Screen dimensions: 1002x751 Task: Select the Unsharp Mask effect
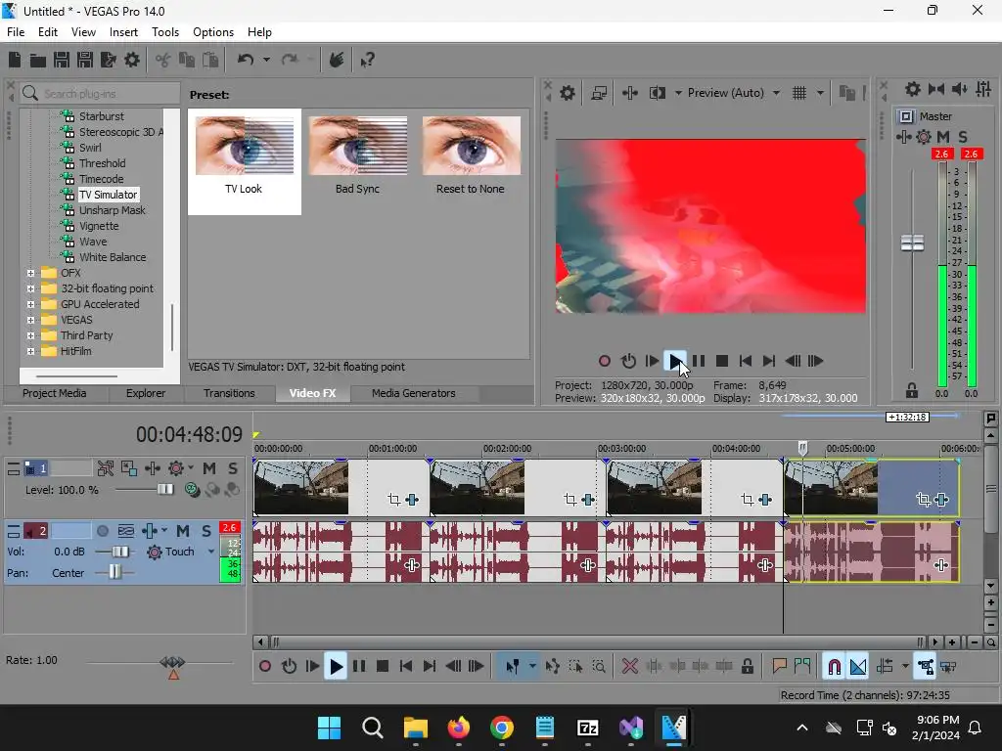pyautogui.click(x=113, y=211)
